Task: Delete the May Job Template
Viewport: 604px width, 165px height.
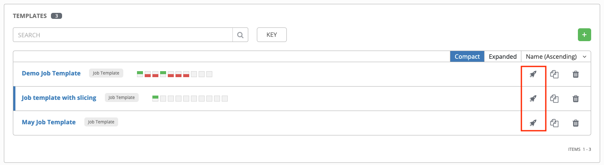Action: click(x=576, y=123)
